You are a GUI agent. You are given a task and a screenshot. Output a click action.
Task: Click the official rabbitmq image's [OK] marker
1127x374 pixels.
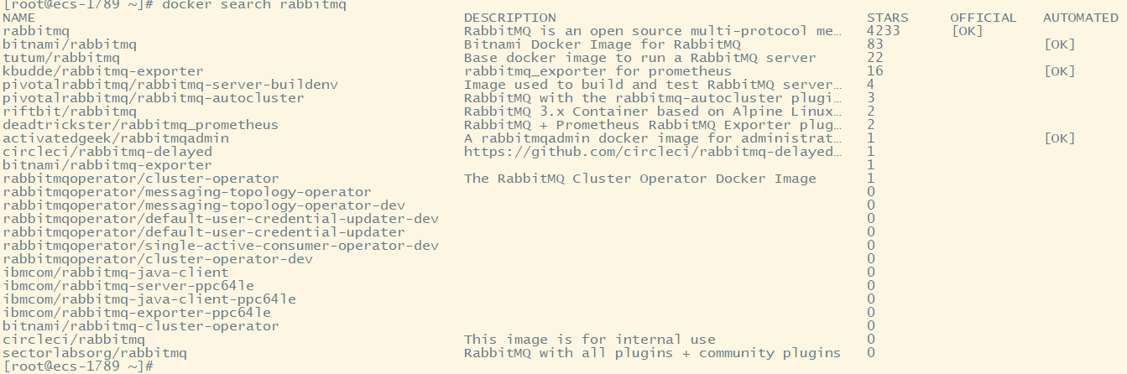click(x=967, y=31)
